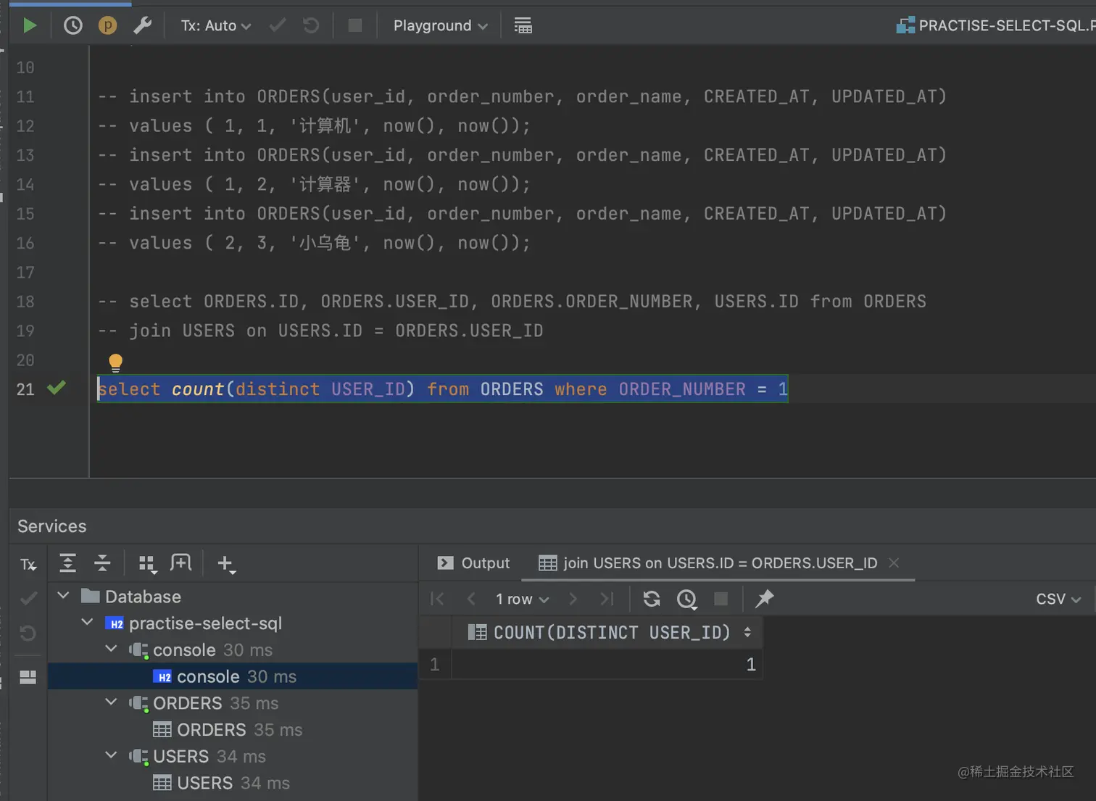Open console settings wrench icon
Viewport: 1096px width, 801px height.
click(x=142, y=25)
